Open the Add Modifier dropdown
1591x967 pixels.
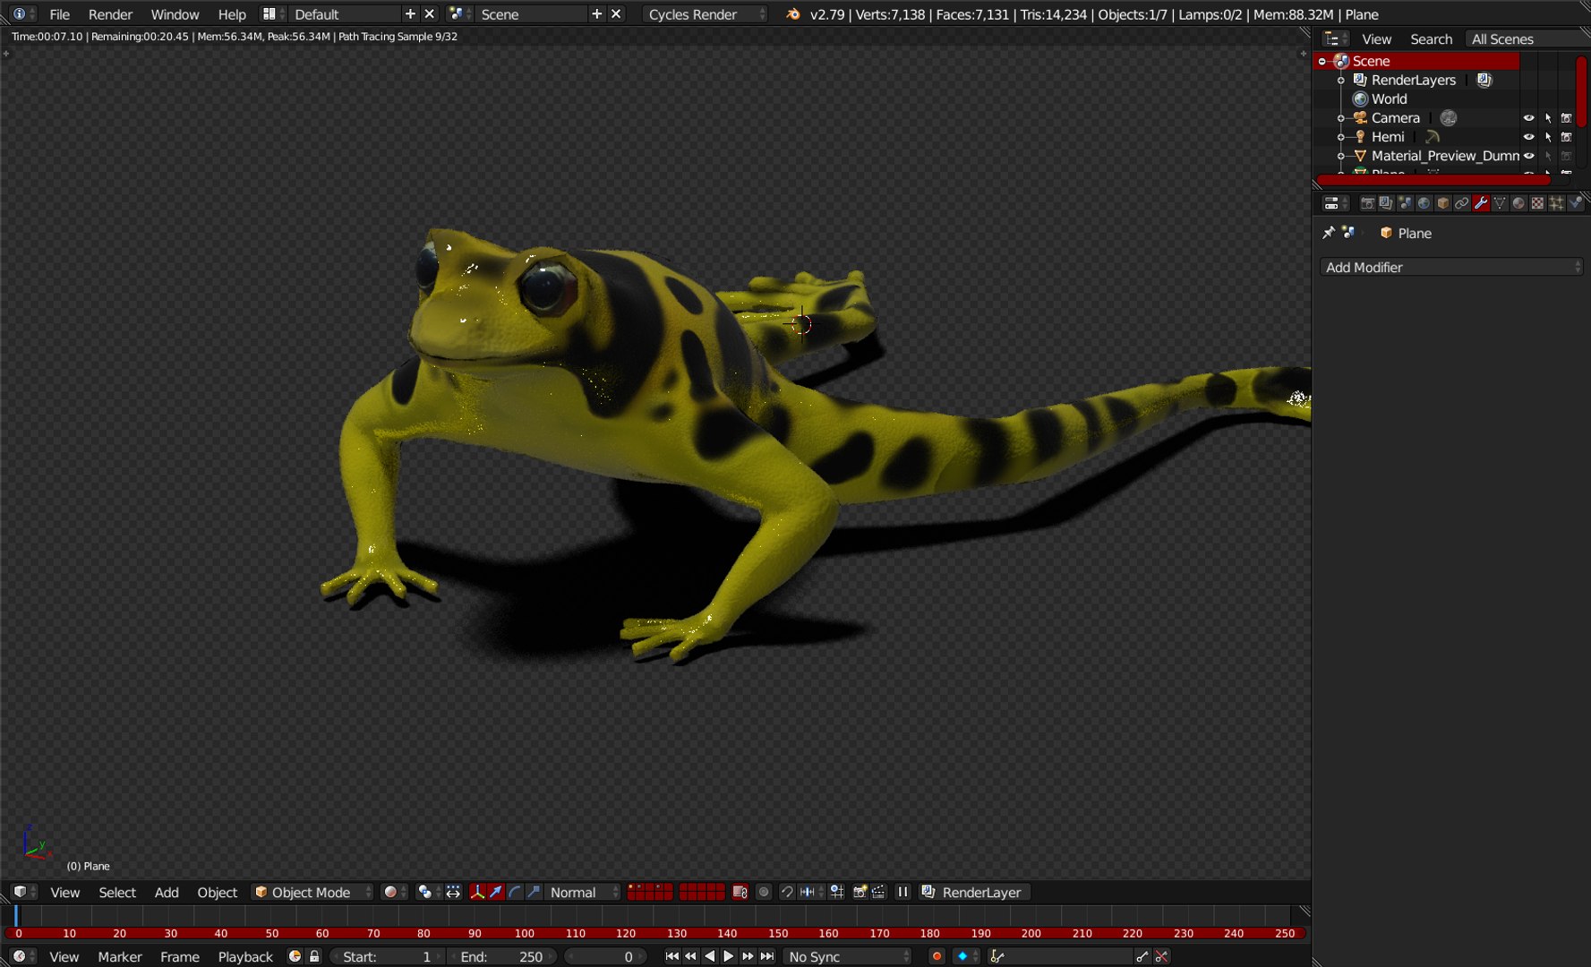pyautogui.click(x=1451, y=267)
